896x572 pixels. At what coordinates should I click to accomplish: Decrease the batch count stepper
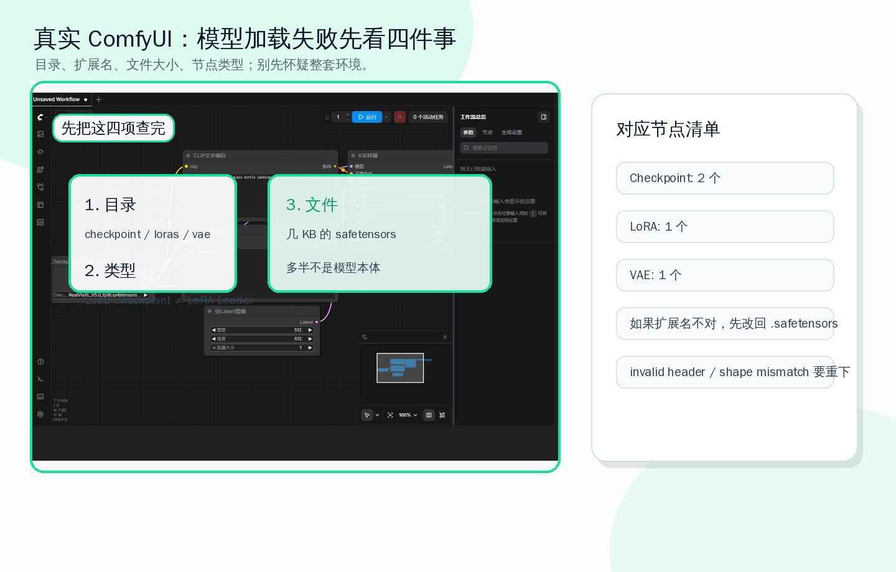tap(348, 119)
